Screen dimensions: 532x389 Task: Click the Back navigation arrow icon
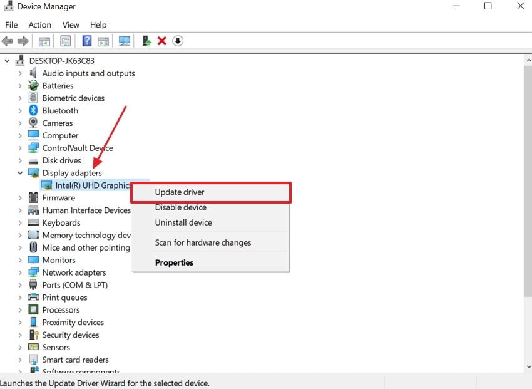point(7,41)
